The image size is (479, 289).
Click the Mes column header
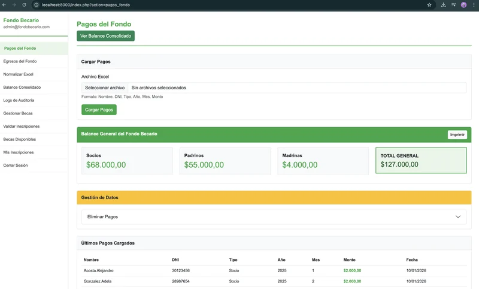coord(316,260)
